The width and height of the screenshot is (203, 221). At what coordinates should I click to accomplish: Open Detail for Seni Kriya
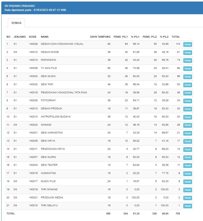(x=188, y=141)
